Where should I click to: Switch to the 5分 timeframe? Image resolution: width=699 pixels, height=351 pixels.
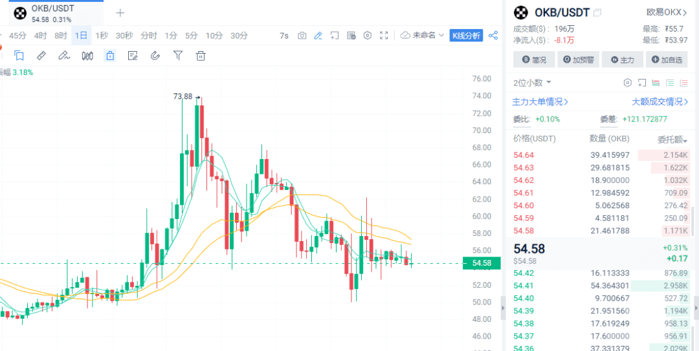(192, 36)
